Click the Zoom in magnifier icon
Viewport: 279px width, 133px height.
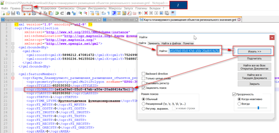pos(80,13)
